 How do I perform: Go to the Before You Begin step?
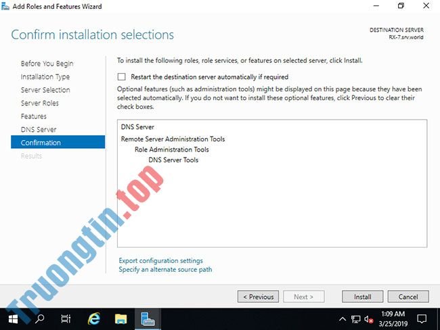47,64
